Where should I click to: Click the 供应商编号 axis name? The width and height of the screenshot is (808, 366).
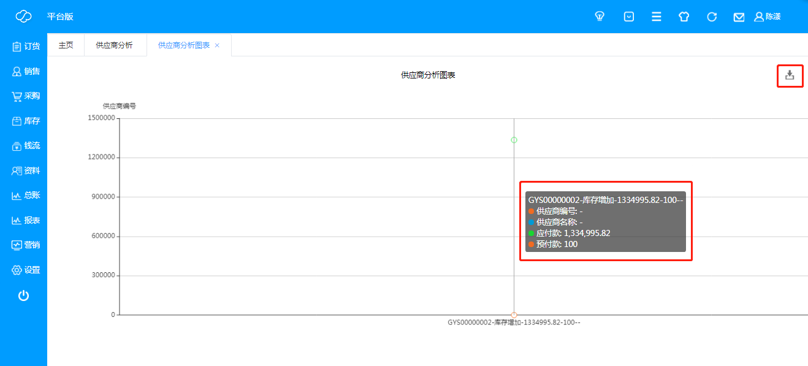(x=120, y=106)
